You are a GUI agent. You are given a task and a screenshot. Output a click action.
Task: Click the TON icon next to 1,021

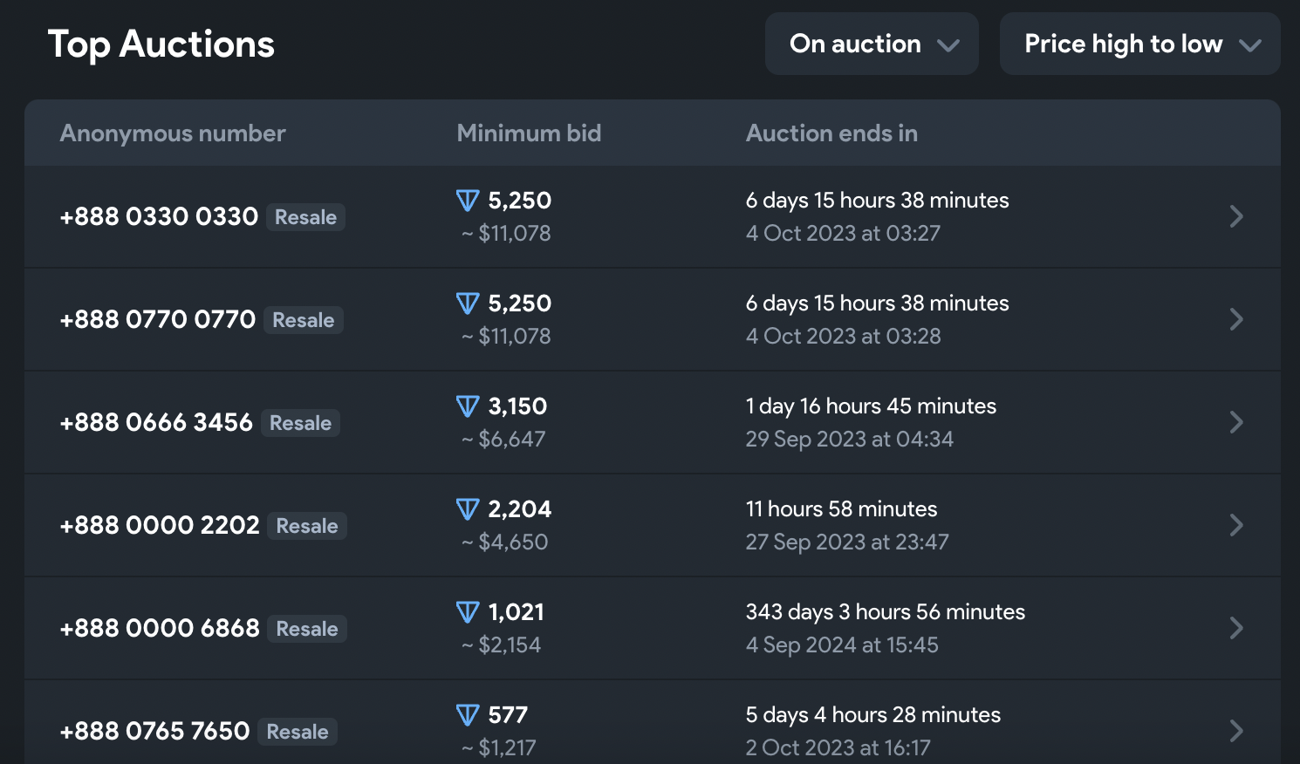[x=468, y=612]
